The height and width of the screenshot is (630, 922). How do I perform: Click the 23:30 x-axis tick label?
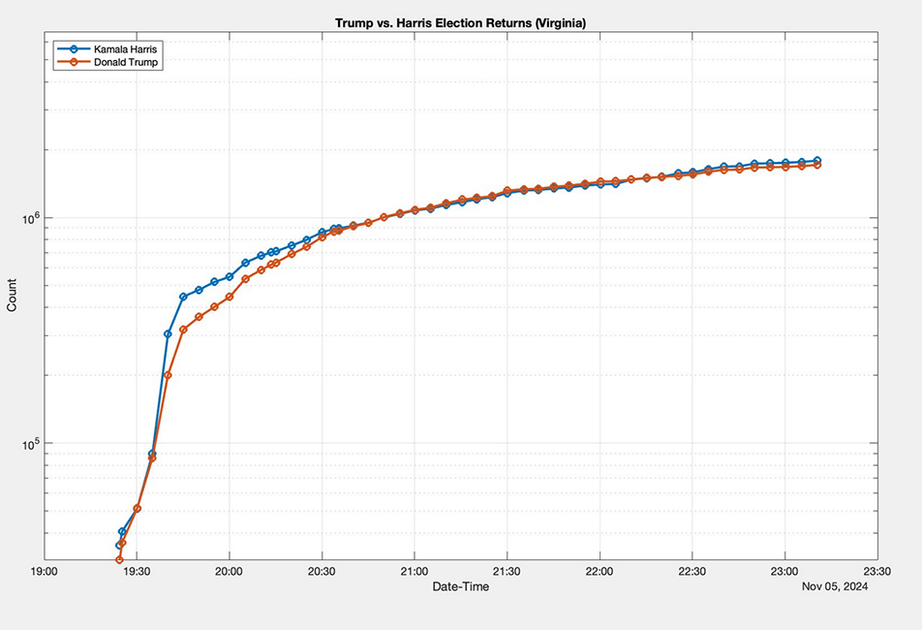877,572
